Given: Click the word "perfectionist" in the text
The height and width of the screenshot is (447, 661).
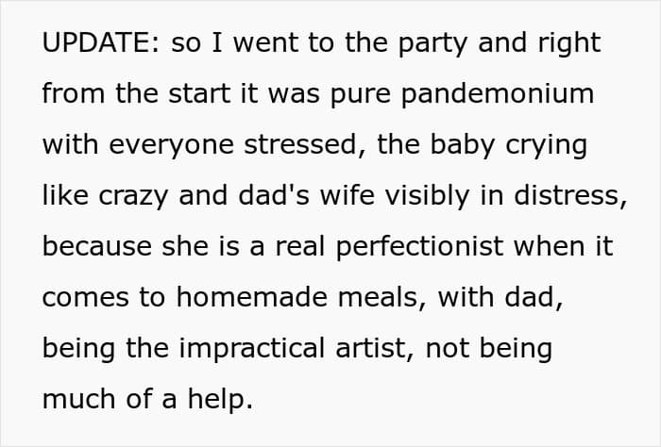Looking at the screenshot, I should [x=420, y=247].
